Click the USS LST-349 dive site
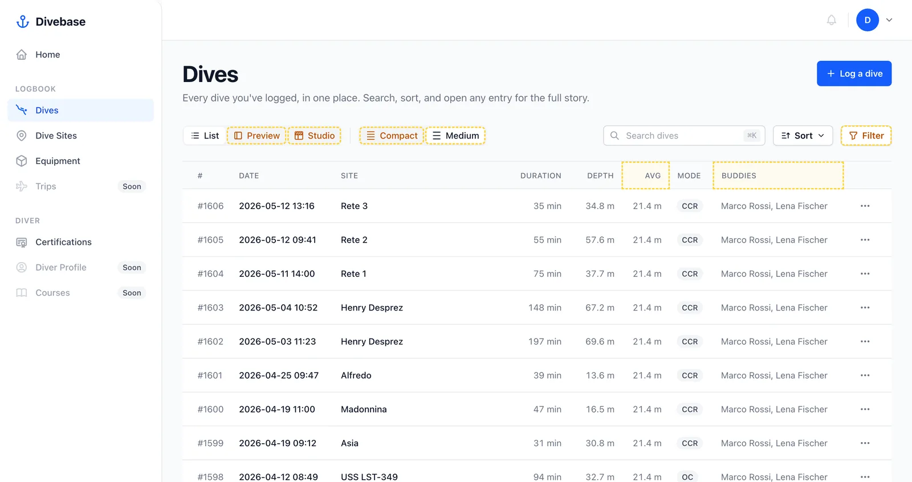 pos(369,477)
